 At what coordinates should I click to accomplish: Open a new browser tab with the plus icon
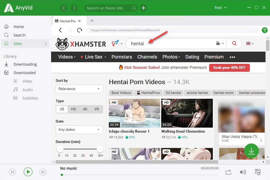[92, 21]
